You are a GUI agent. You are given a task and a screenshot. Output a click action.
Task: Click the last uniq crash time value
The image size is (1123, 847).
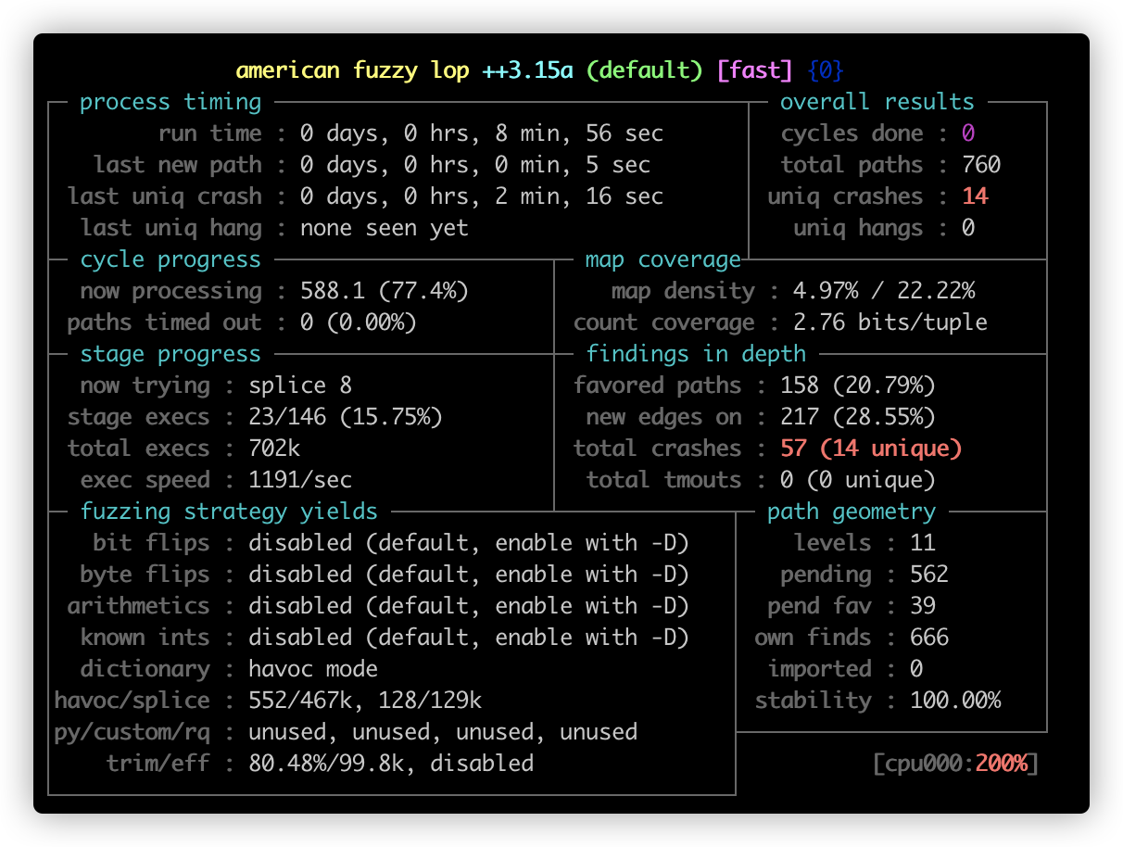point(483,196)
